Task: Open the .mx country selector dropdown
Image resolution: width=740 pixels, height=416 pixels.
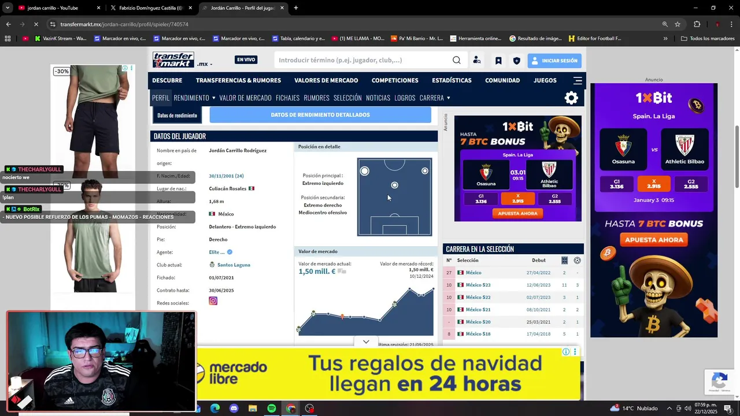Action: click(x=205, y=64)
